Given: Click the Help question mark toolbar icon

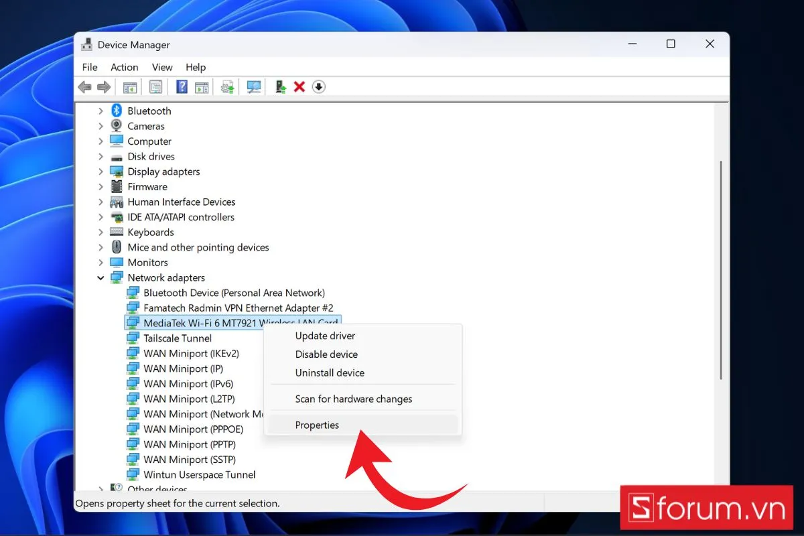Looking at the screenshot, I should (182, 87).
